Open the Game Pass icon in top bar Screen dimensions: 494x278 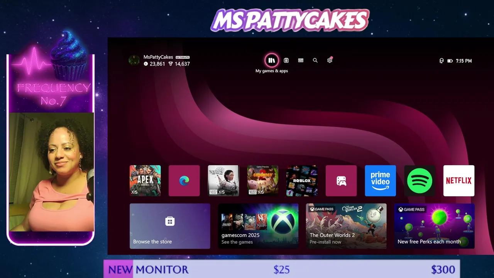(301, 60)
